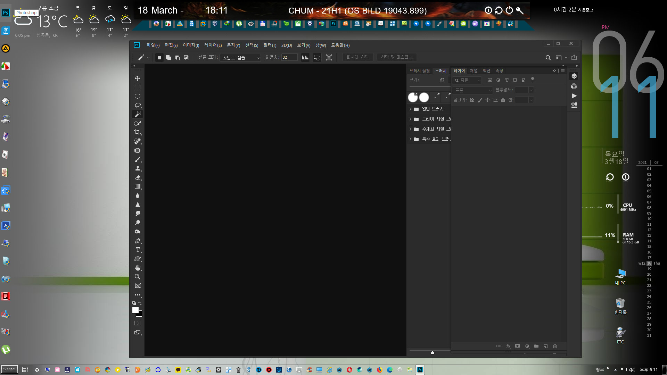The height and width of the screenshot is (375, 667).
Task: Open the 표준 blend mode dropdown
Action: pyautogui.click(x=473, y=90)
